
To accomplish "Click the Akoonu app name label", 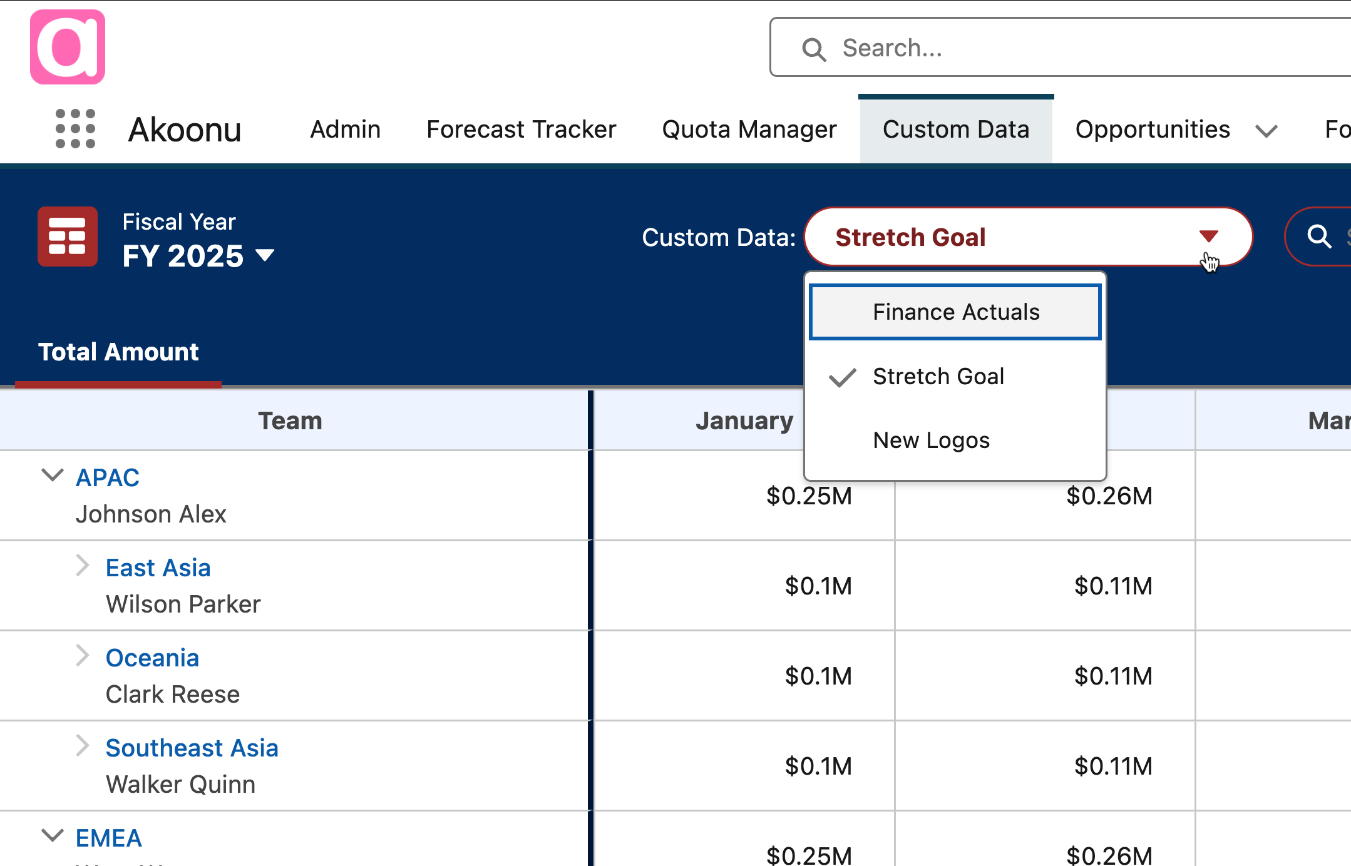I will point(185,130).
